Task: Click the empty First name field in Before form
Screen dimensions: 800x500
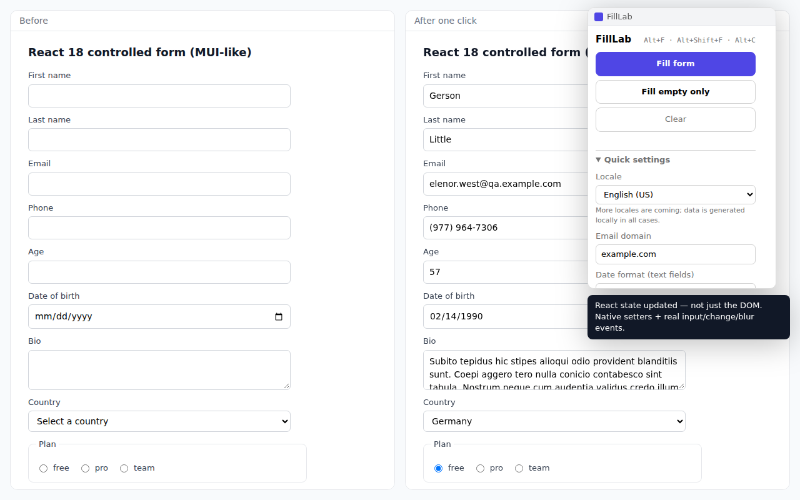Action: pyautogui.click(x=159, y=96)
